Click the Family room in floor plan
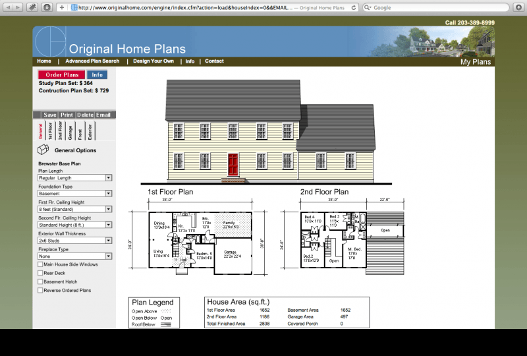The height and width of the screenshot is (356, 527). 233,225
